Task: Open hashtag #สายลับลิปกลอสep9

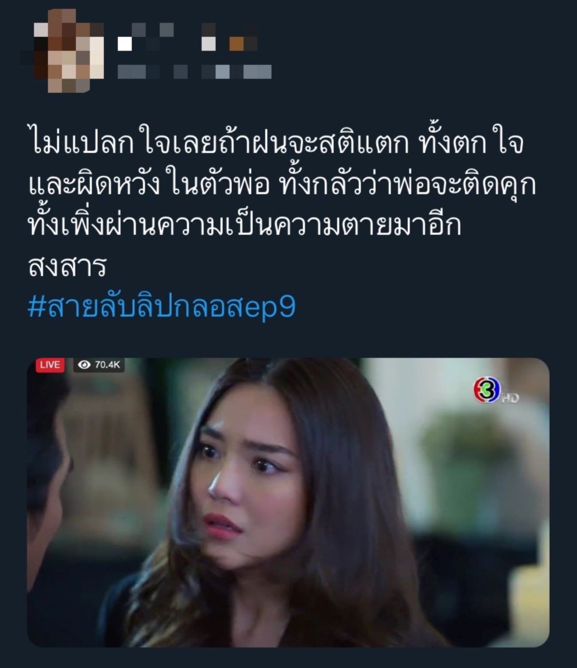Action: click(162, 306)
